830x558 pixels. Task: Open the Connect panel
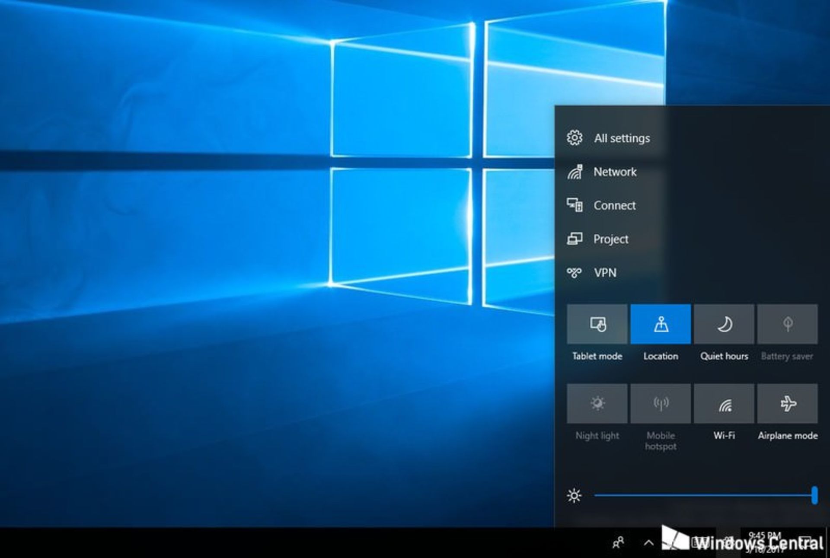tap(615, 205)
